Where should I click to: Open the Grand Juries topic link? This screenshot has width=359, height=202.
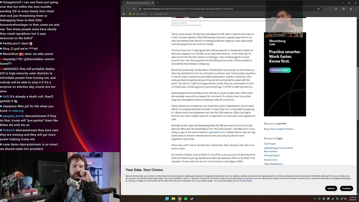[x=270, y=160]
